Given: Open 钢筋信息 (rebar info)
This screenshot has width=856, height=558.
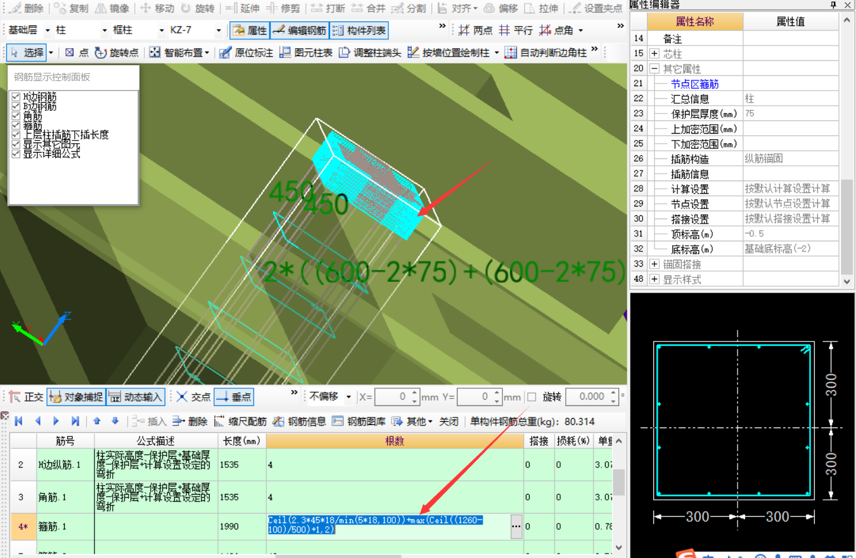Looking at the screenshot, I should [299, 421].
